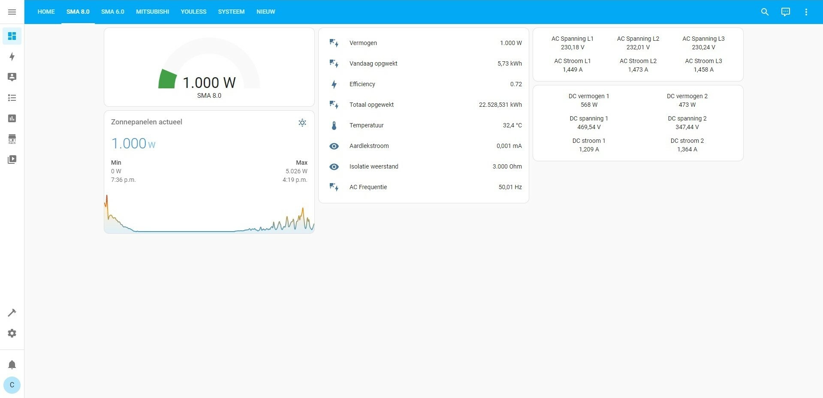
Task: Open the Settings gear icon
Action: pos(12,333)
